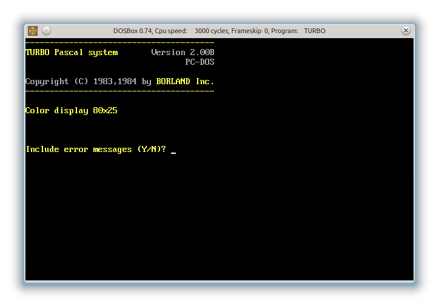Click the DOSBox icon in title bar

[x=33, y=31]
